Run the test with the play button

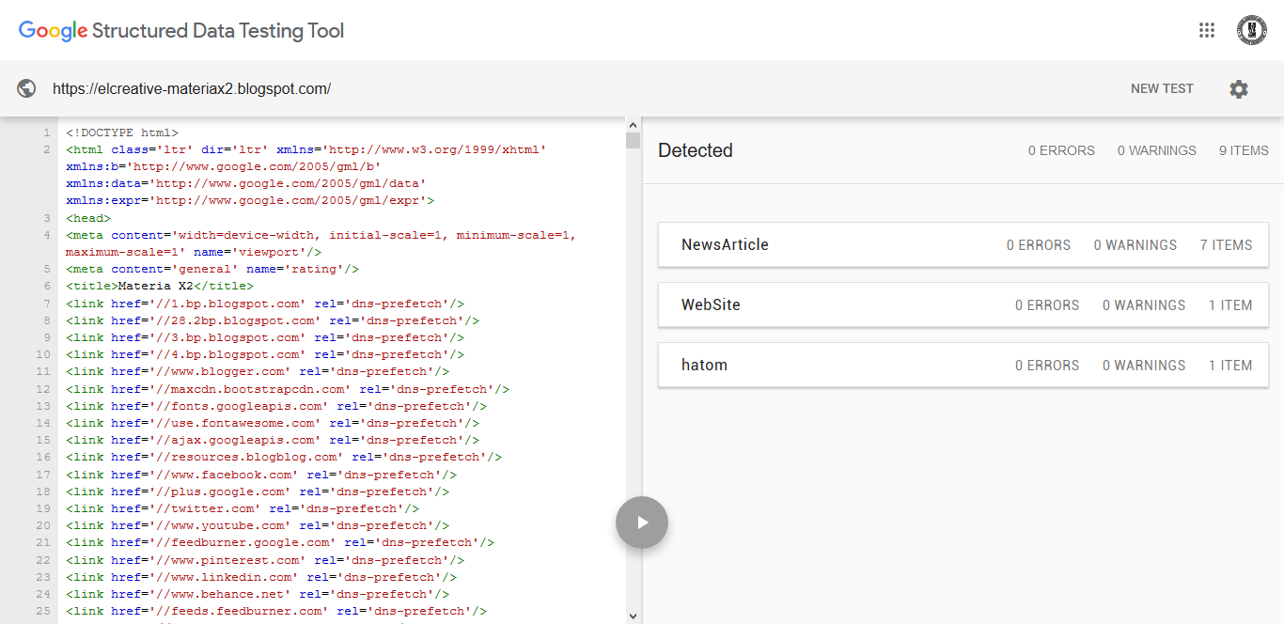[642, 523]
